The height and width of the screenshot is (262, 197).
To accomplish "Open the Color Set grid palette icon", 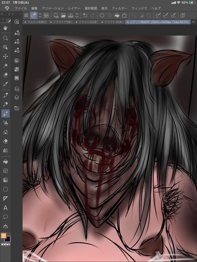I will point(17,69).
